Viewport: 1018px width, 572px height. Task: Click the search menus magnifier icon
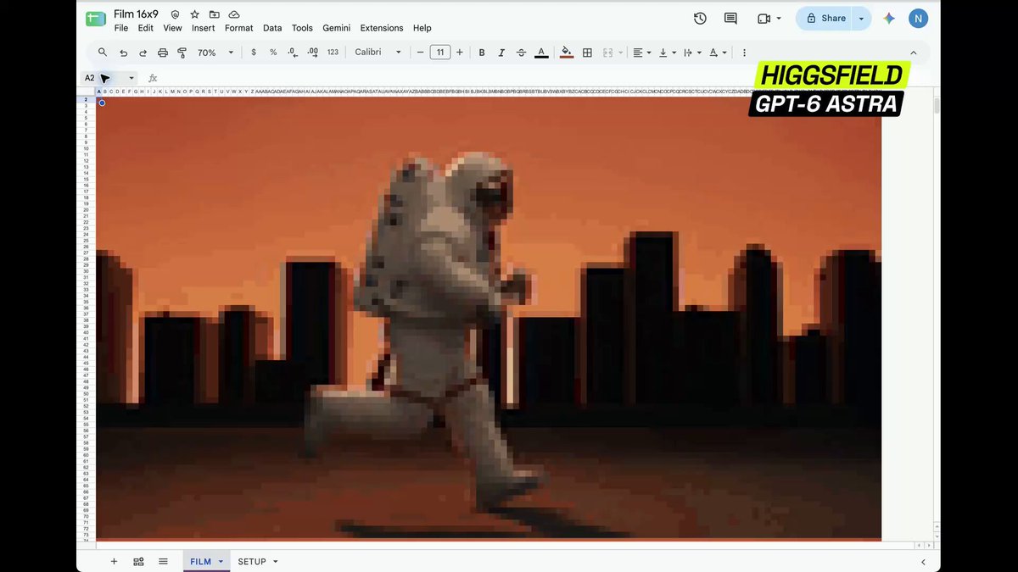pyautogui.click(x=103, y=53)
